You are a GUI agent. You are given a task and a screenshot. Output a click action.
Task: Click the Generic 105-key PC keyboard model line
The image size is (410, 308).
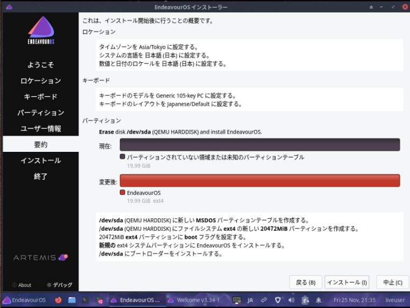[x=168, y=96]
